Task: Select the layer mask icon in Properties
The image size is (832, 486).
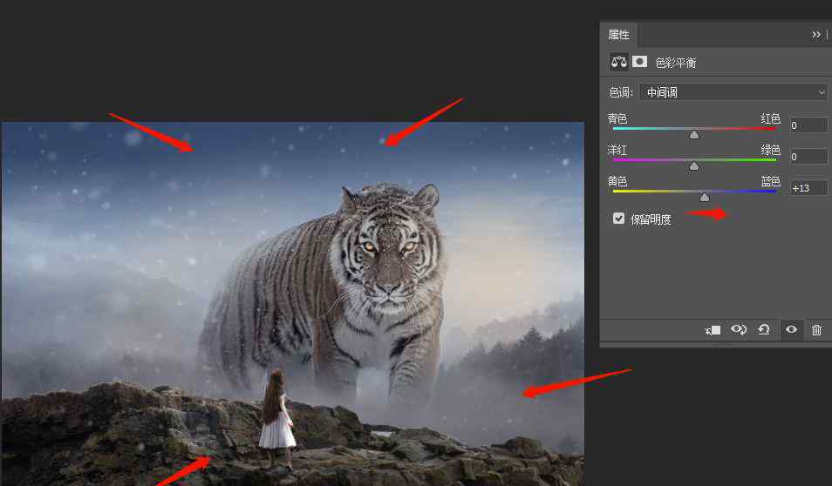Action: [x=639, y=62]
